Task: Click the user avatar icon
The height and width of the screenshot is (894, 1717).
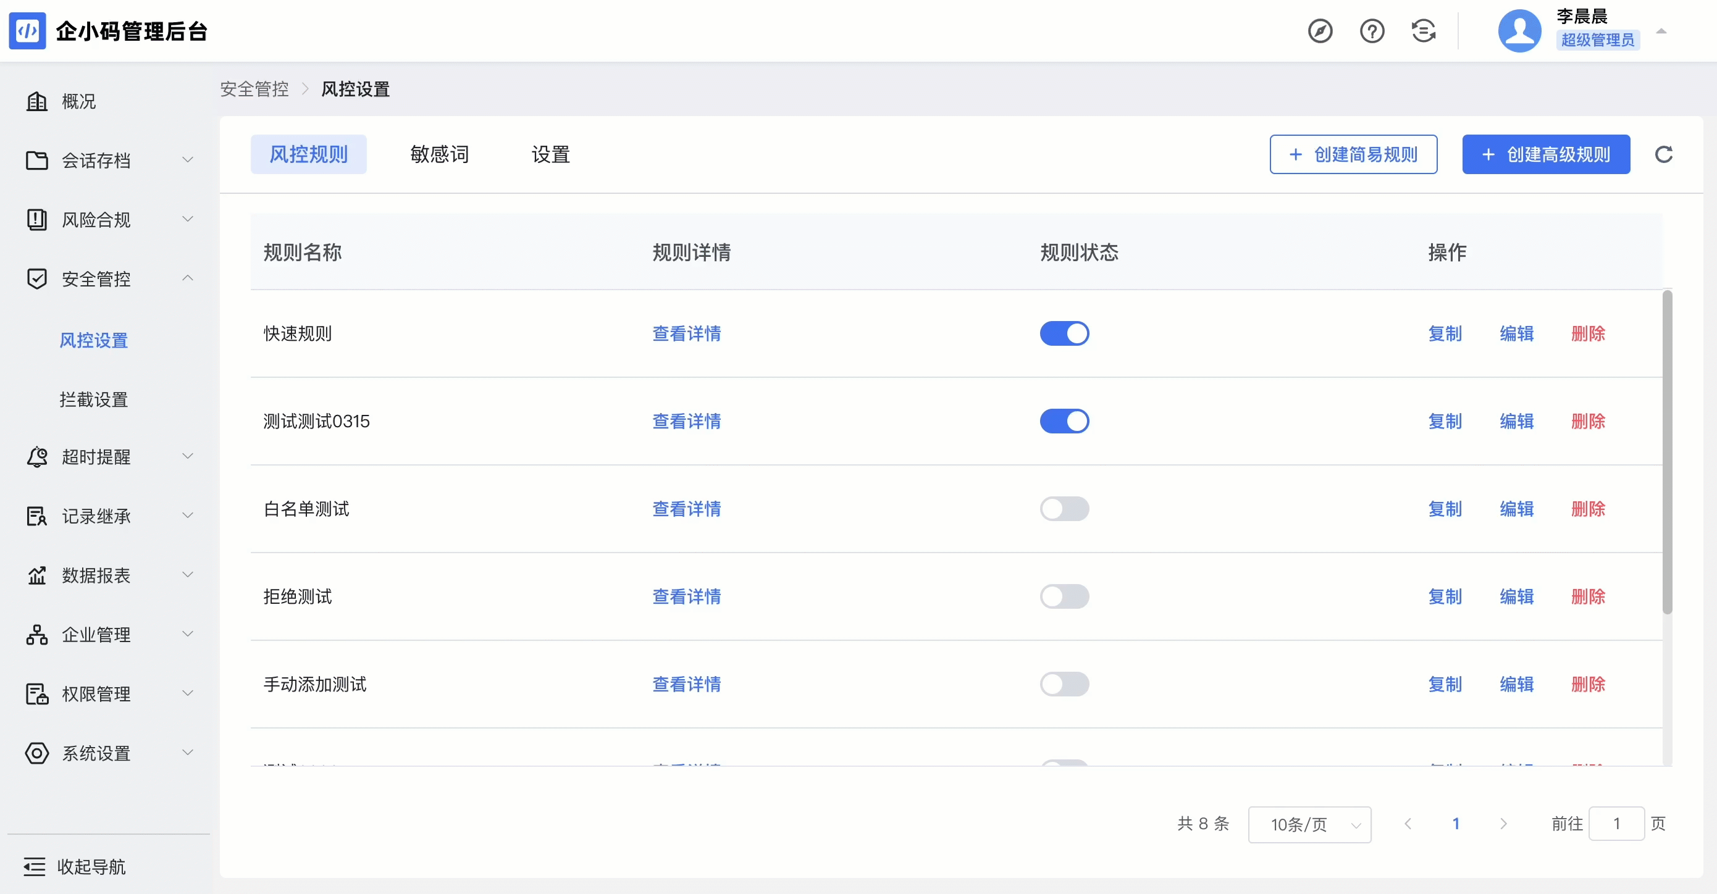Action: click(1520, 31)
